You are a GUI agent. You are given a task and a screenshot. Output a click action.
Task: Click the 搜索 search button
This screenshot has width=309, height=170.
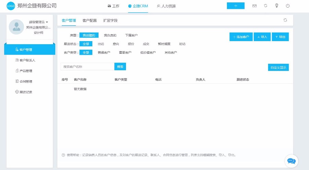[x=120, y=66]
